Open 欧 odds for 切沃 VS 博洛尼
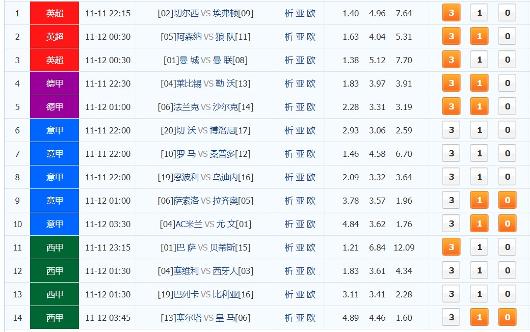This screenshot has width=530, height=332. 311,130
